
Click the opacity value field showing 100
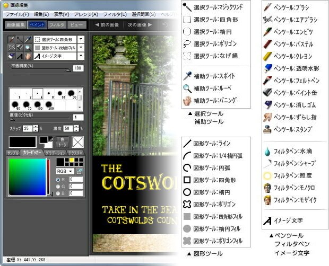78,68
